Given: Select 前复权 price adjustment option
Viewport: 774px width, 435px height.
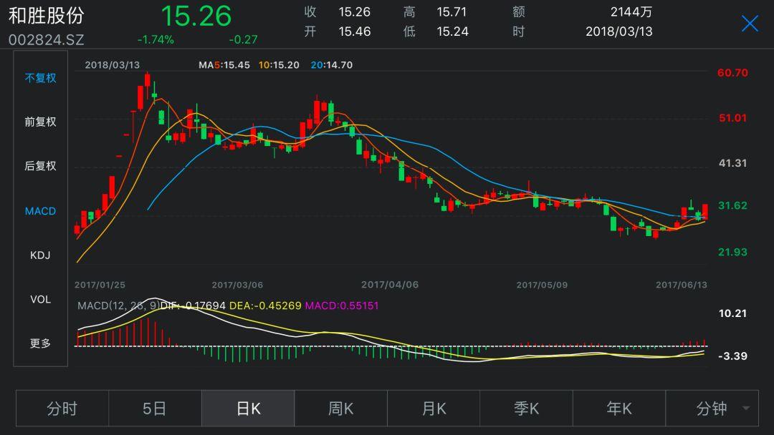Looking at the screenshot, I should point(40,122).
